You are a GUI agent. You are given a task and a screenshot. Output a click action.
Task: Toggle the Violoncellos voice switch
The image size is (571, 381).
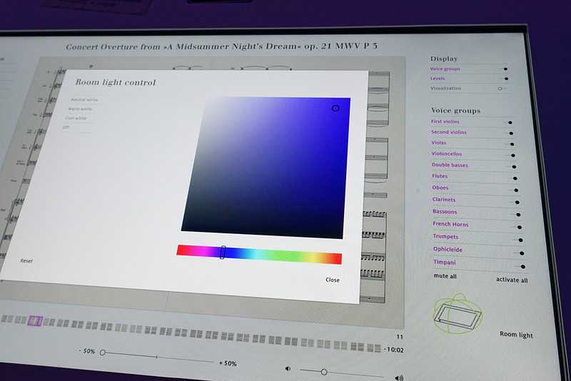pyautogui.click(x=512, y=156)
